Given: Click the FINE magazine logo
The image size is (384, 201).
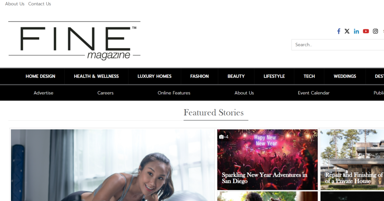Looking at the screenshot, I should (x=75, y=40).
